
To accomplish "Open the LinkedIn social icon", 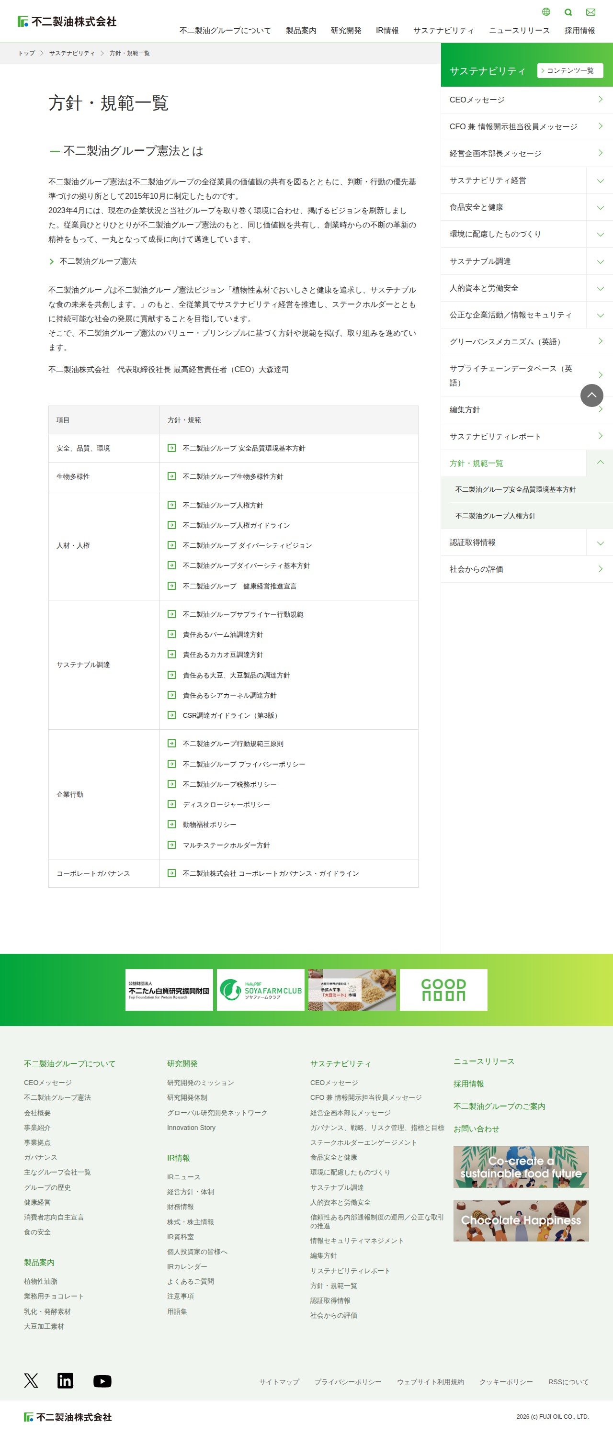I will coord(65,1380).
